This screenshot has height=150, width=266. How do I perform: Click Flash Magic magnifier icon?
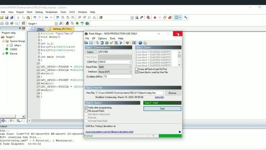pos(97,43)
